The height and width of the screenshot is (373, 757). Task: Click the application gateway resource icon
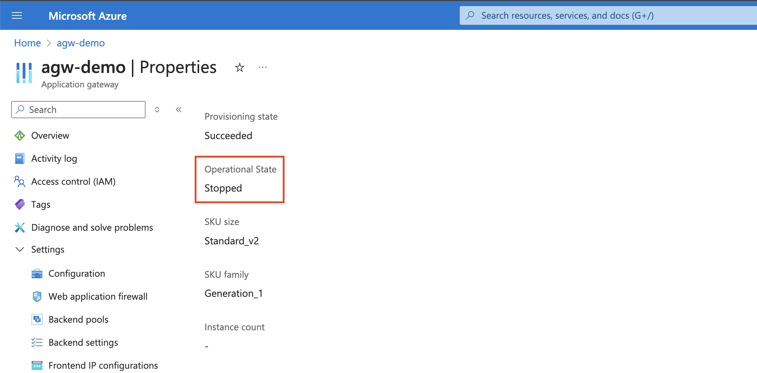coord(24,73)
